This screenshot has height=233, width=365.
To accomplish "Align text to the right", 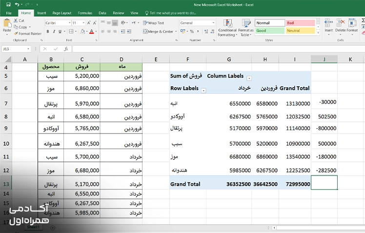I will pos(115,31).
